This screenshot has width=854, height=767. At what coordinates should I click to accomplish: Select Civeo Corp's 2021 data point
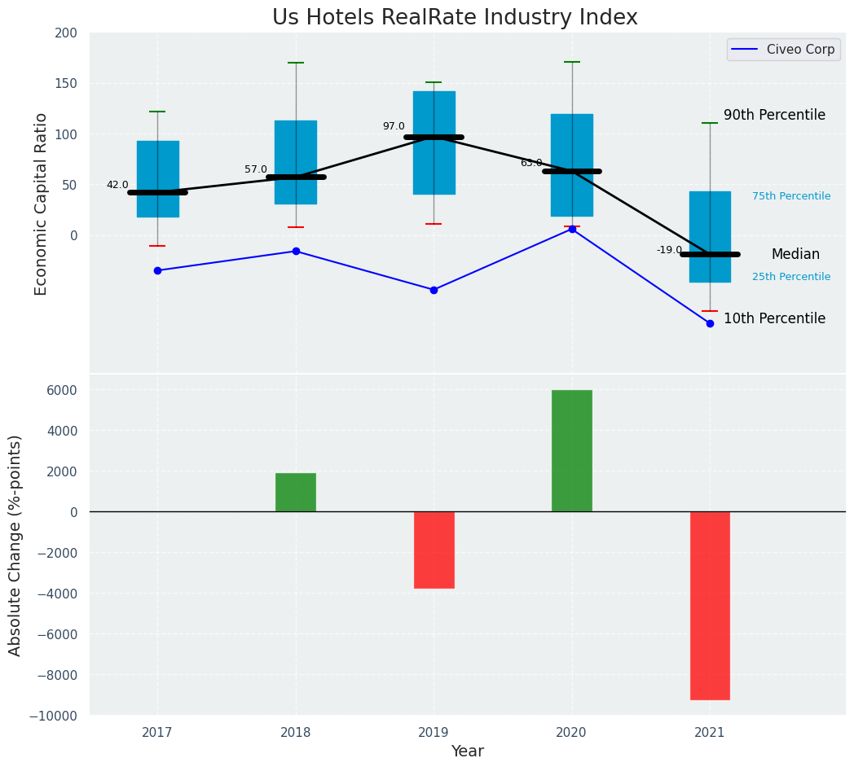coord(710,323)
